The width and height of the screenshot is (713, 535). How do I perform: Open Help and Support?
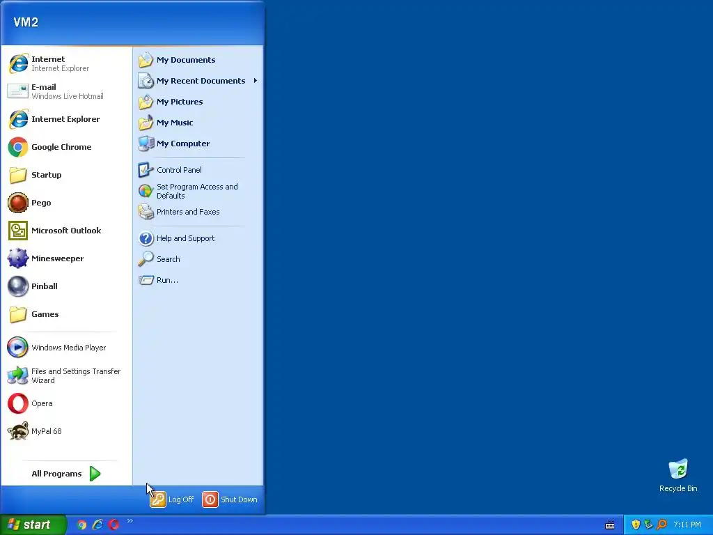click(x=198, y=238)
